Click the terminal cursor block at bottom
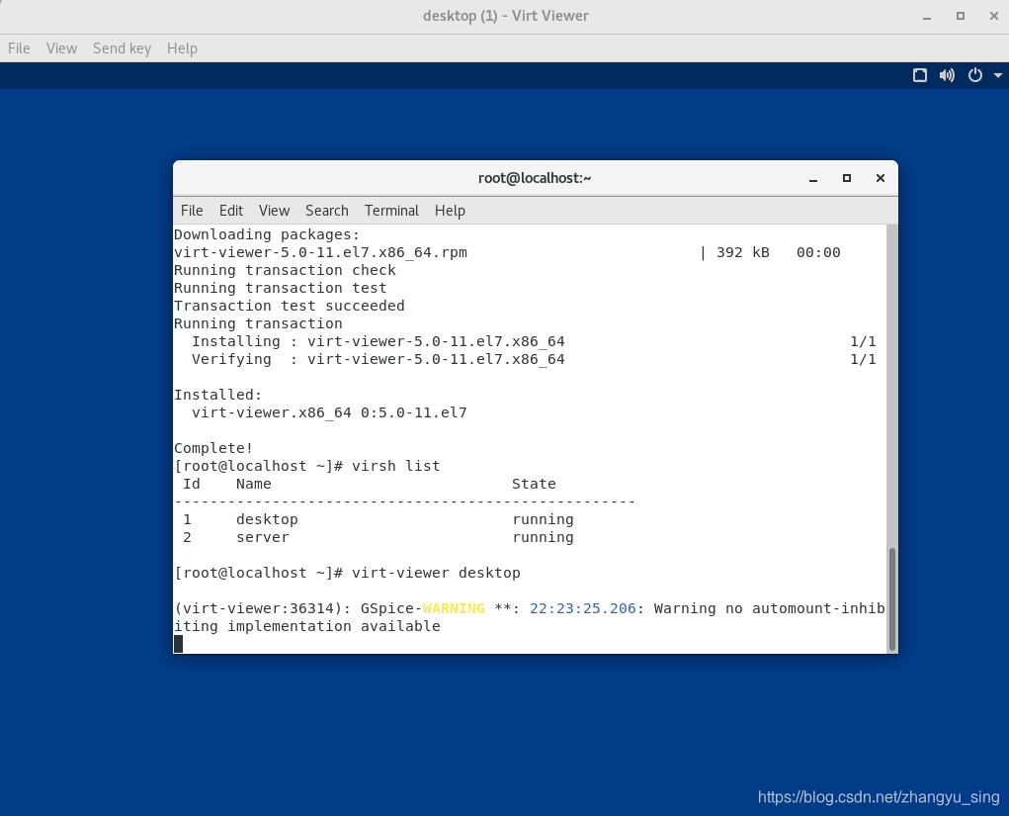 click(178, 644)
